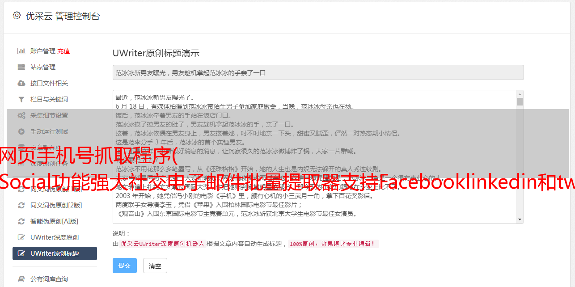Open UWriter深度原创 menu item
This screenshot has width=575, height=287.
55,237
